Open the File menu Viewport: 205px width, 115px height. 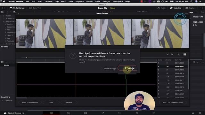(x=28, y=1)
